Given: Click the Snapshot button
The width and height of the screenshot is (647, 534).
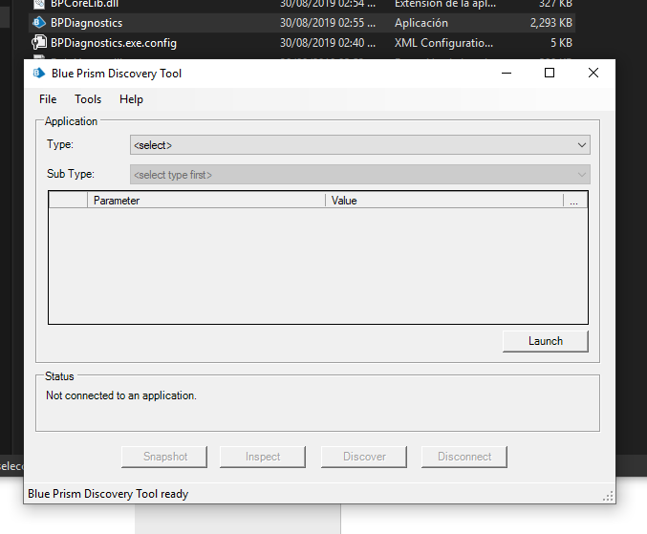Looking at the screenshot, I should pos(164,457).
